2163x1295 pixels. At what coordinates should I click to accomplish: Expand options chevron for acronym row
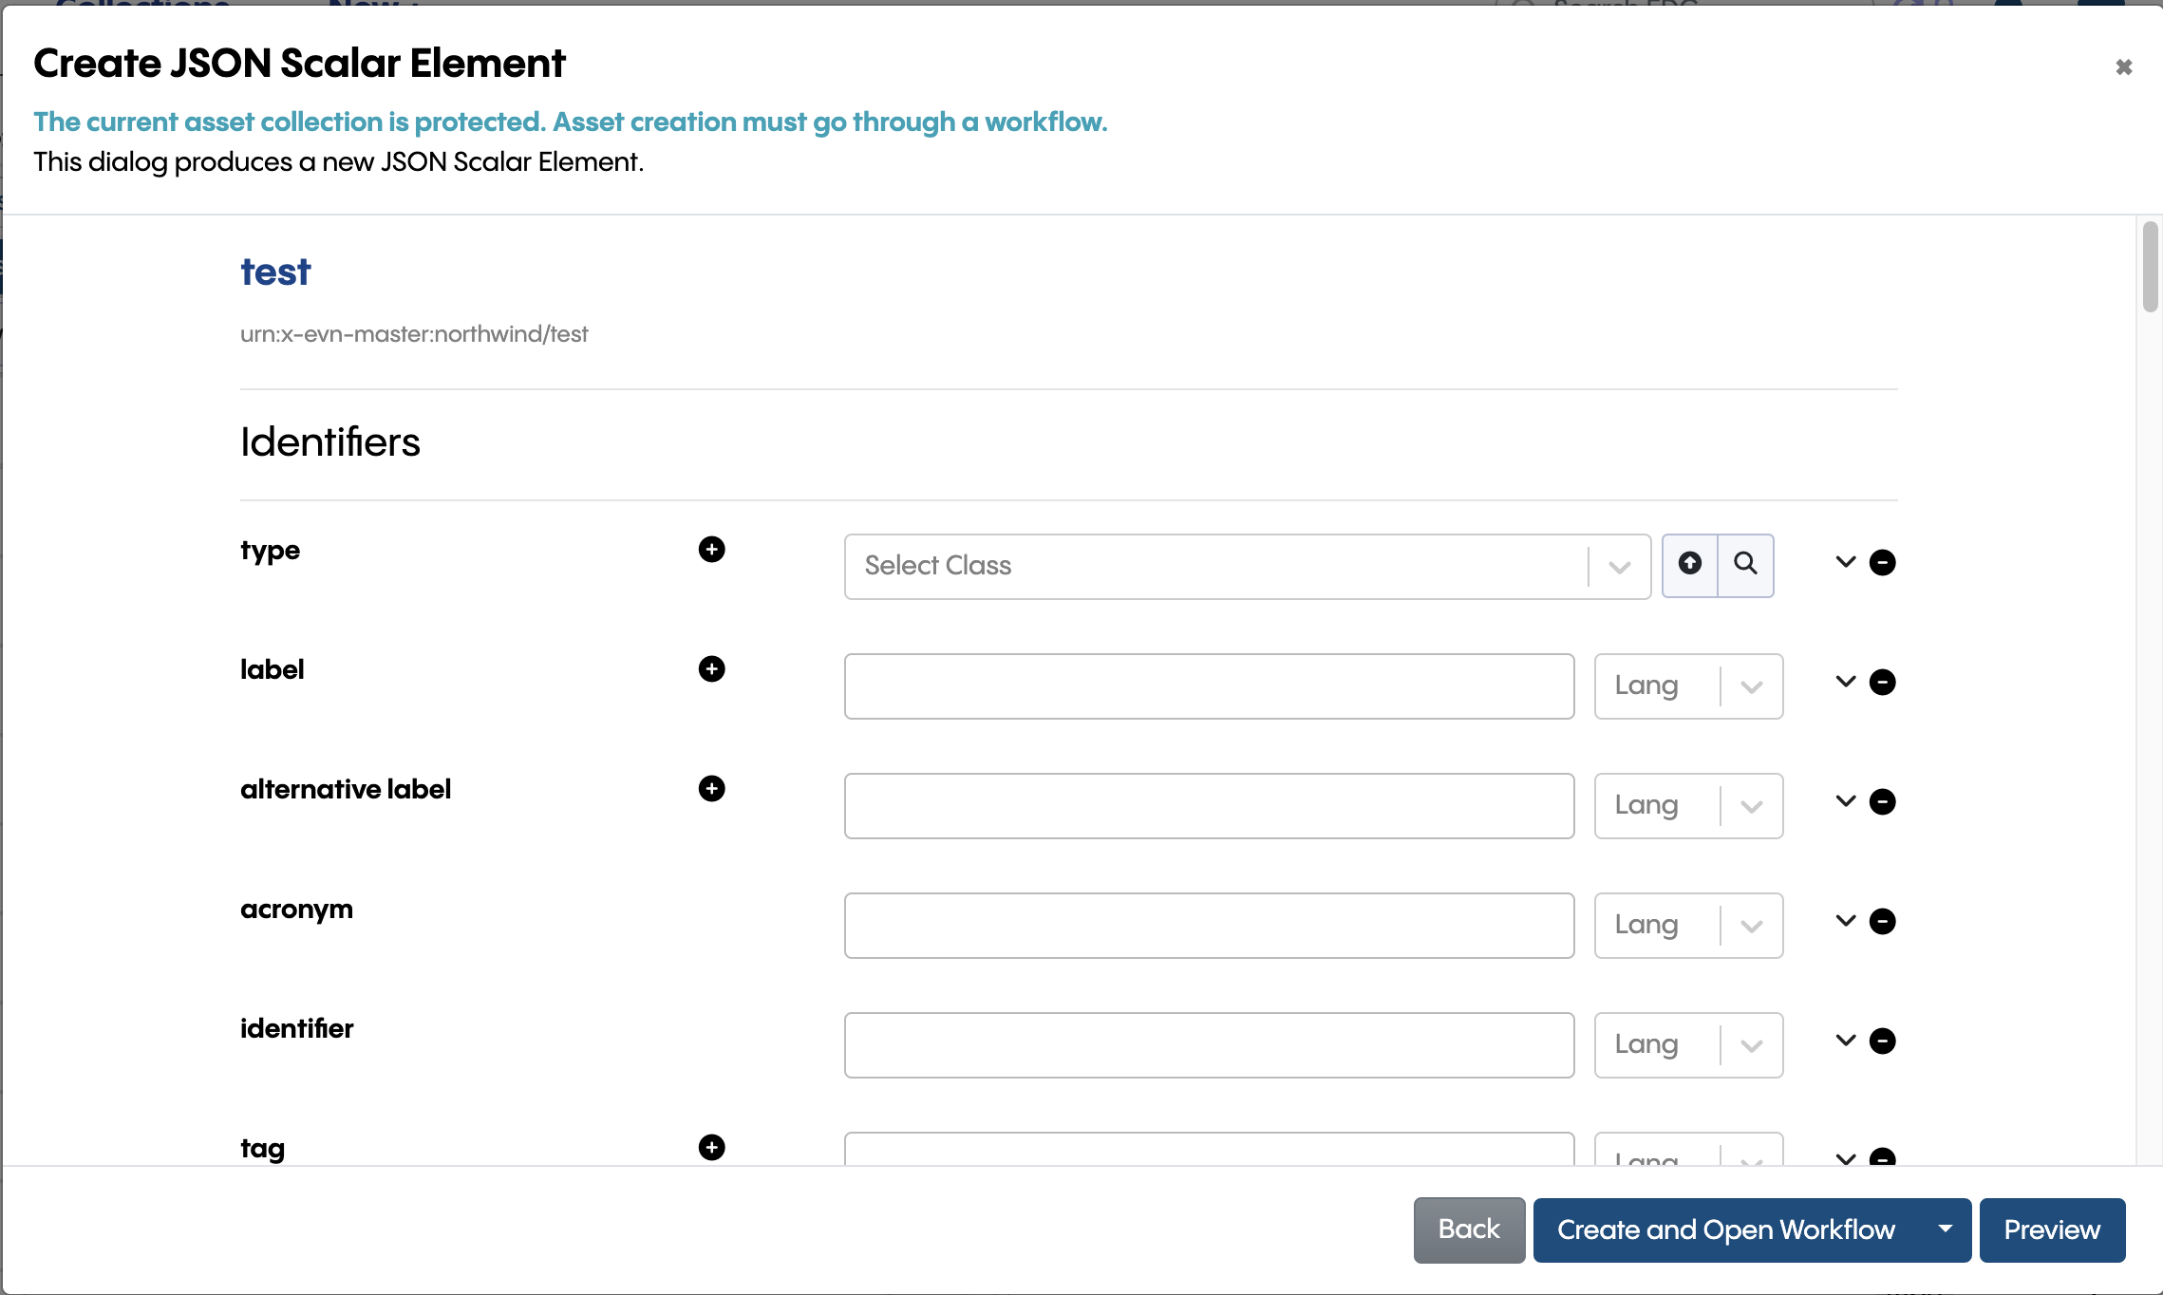click(1845, 921)
